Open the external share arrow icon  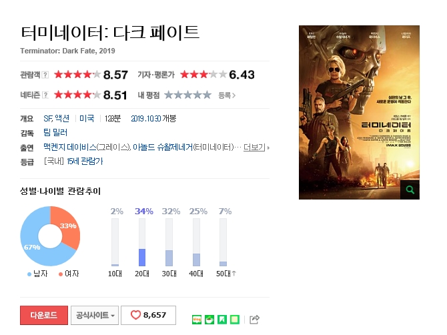click(254, 320)
